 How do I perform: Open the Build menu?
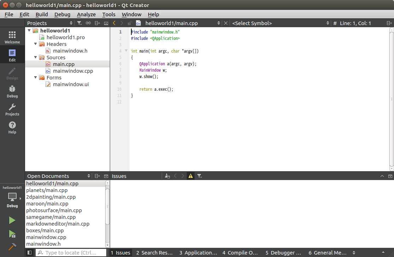point(42,14)
